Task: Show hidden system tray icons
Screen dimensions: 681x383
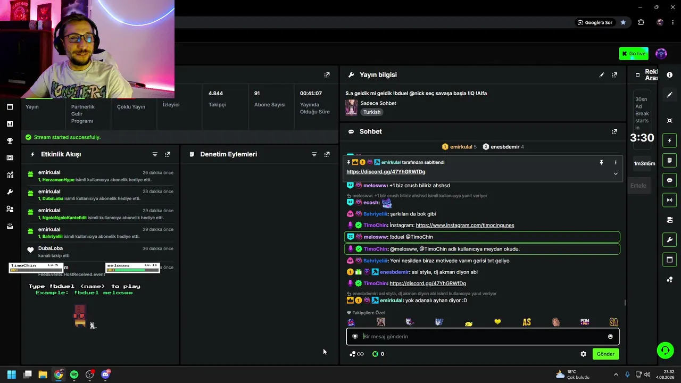Action: (x=616, y=374)
